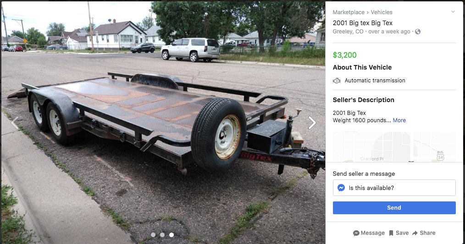Go to the next listing photo arrow
The height and width of the screenshot is (244, 465).
coord(312,123)
